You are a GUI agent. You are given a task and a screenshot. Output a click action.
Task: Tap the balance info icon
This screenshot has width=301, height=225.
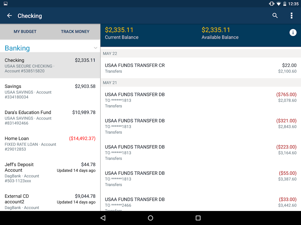point(293,32)
